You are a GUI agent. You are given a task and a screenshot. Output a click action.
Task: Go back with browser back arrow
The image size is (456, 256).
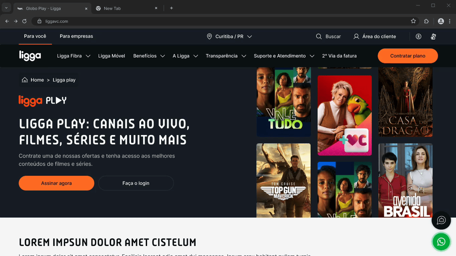(x=7, y=21)
